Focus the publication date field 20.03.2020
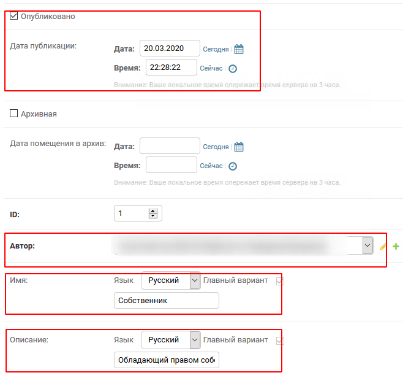This screenshot has height=378, width=403. pyautogui.click(x=170, y=48)
